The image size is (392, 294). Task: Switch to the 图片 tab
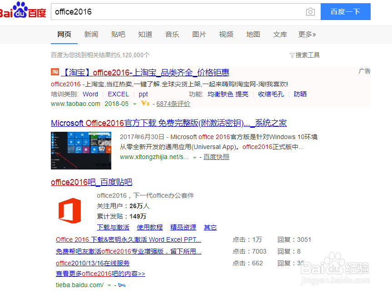(199, 34)
